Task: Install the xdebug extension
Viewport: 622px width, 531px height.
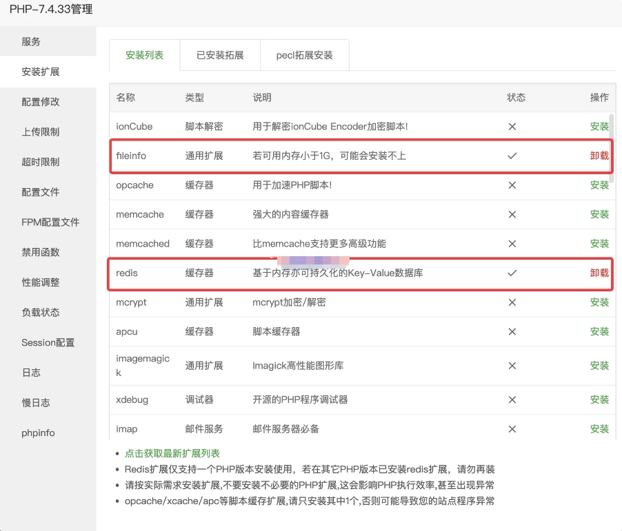Action: click(599, 400)
